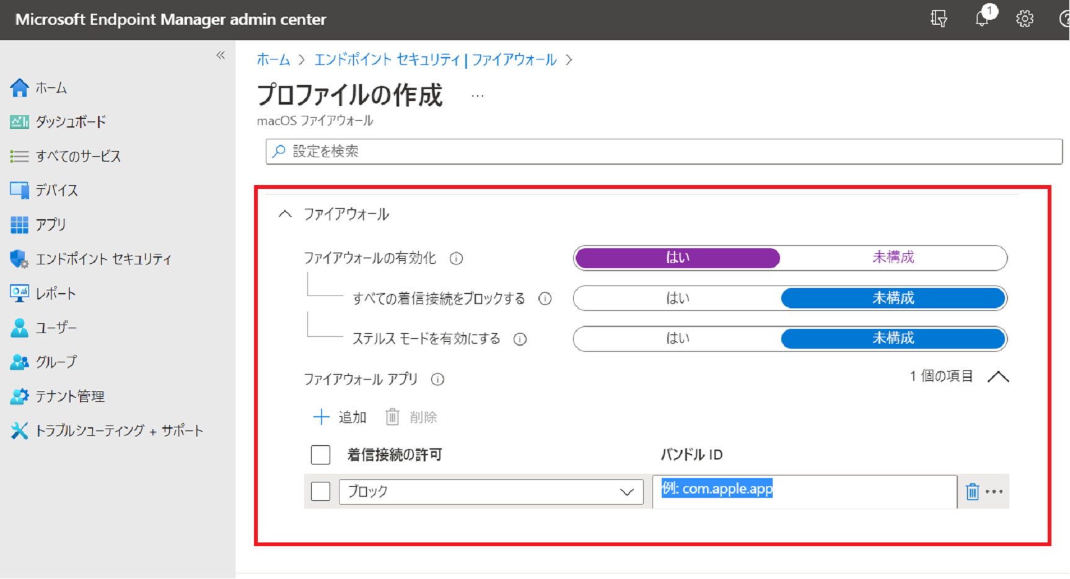1070x579 pixels.
Task: Open the row's three-dot more menu
Action: pyautogui.click(x=994, y=492)
